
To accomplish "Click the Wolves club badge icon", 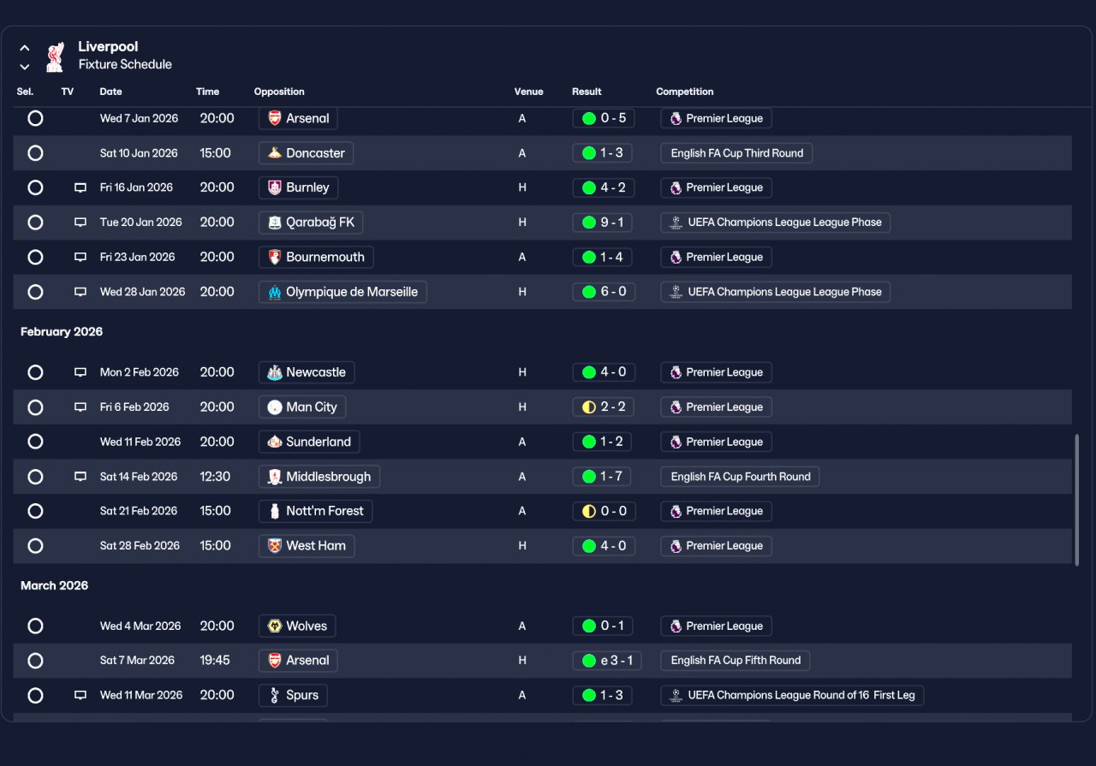I will tap(275, 626).
